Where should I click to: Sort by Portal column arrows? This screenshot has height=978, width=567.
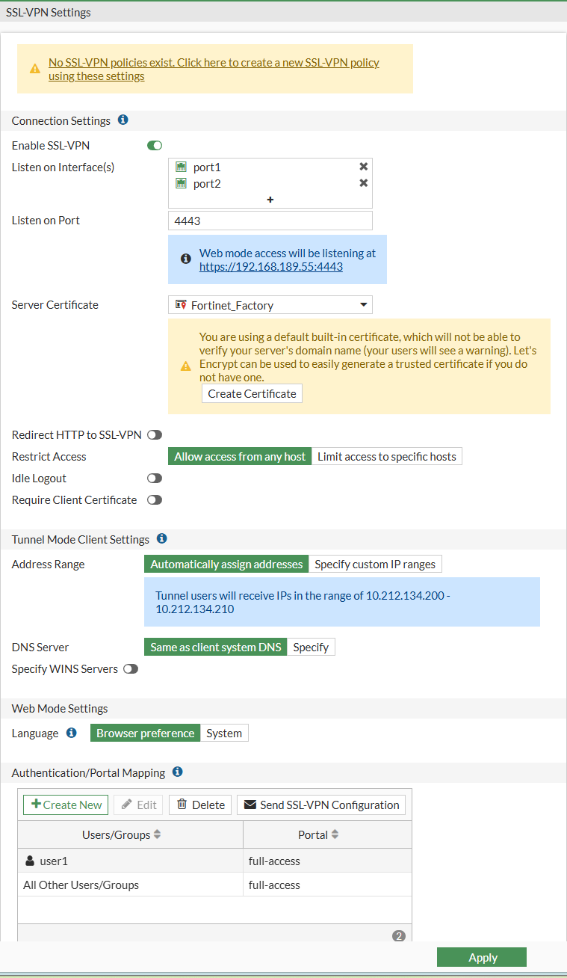pyautogui.click(x=335, y=834)
